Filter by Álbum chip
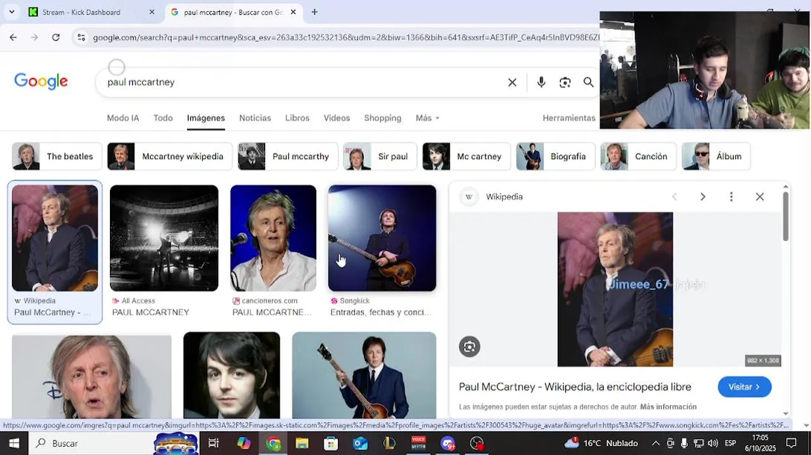811x455 pixels. point(716,156)
